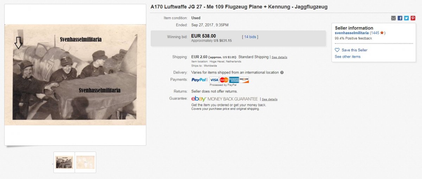422x179 pixels.
Task: Pin the listing on Pinterest
Action: pos(413,18)
